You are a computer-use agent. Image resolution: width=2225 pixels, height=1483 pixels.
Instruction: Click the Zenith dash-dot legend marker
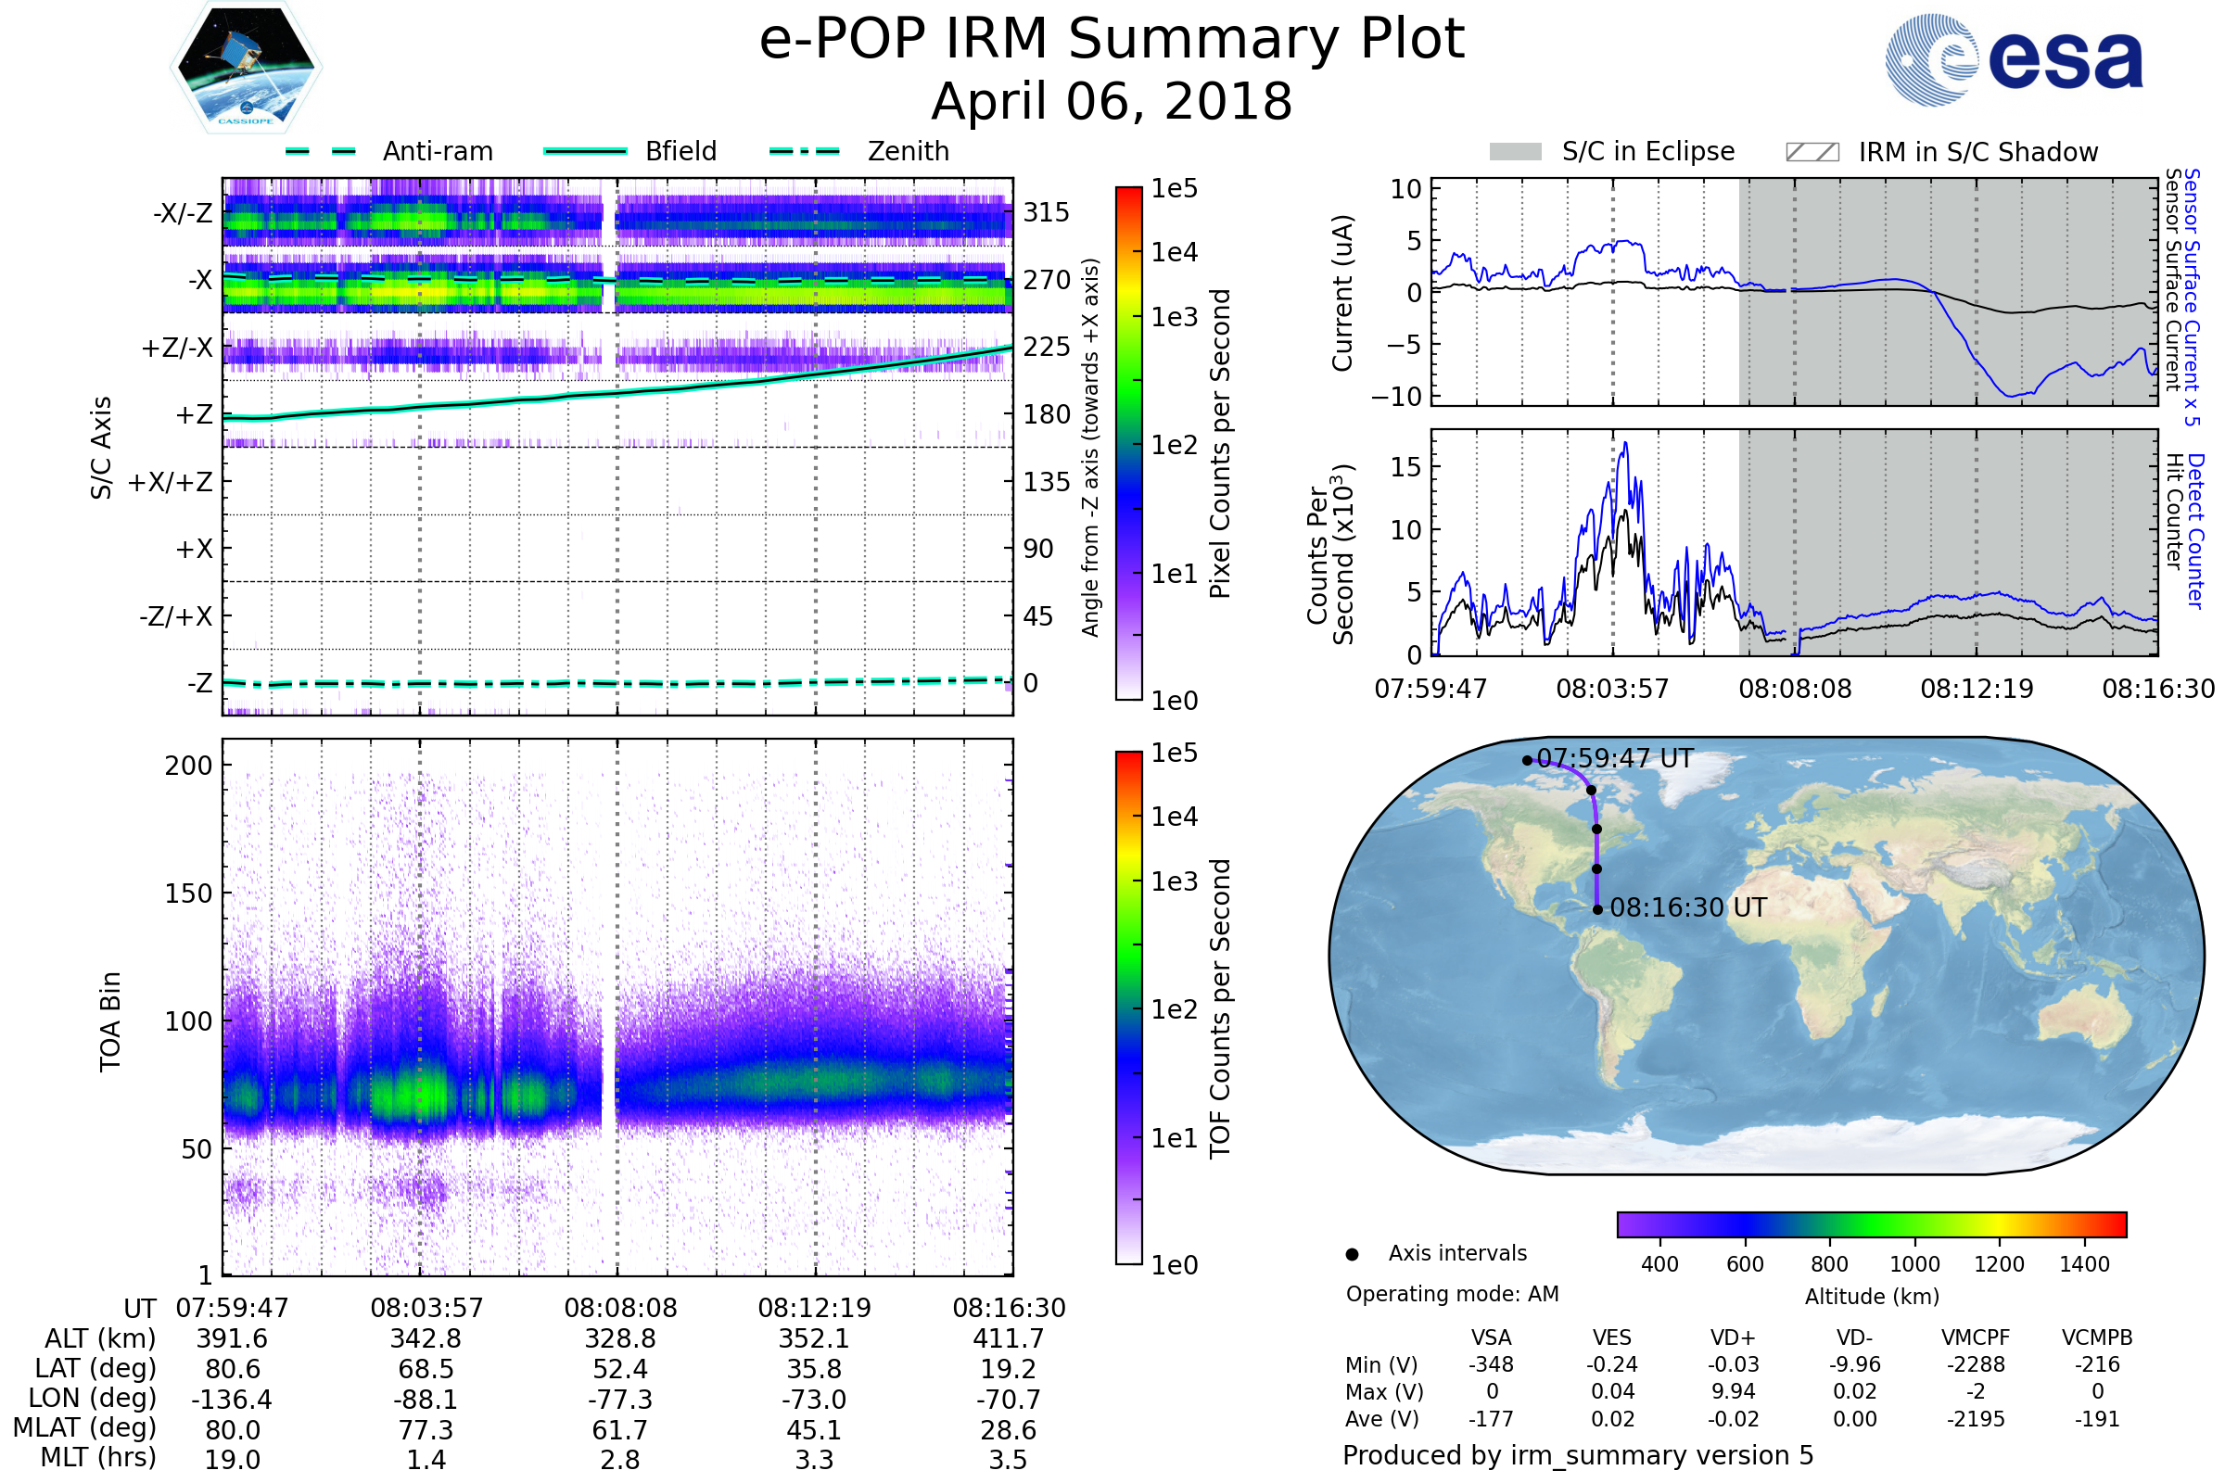(x=805, y=151)
